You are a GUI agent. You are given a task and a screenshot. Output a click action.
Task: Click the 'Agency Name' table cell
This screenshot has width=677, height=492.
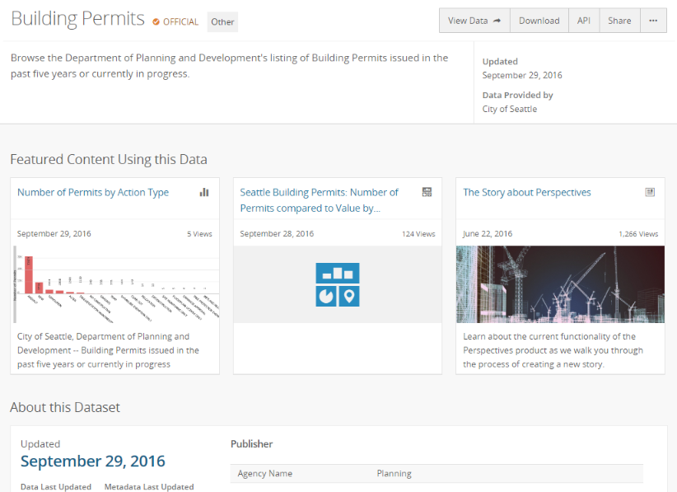tap(264, 473)
